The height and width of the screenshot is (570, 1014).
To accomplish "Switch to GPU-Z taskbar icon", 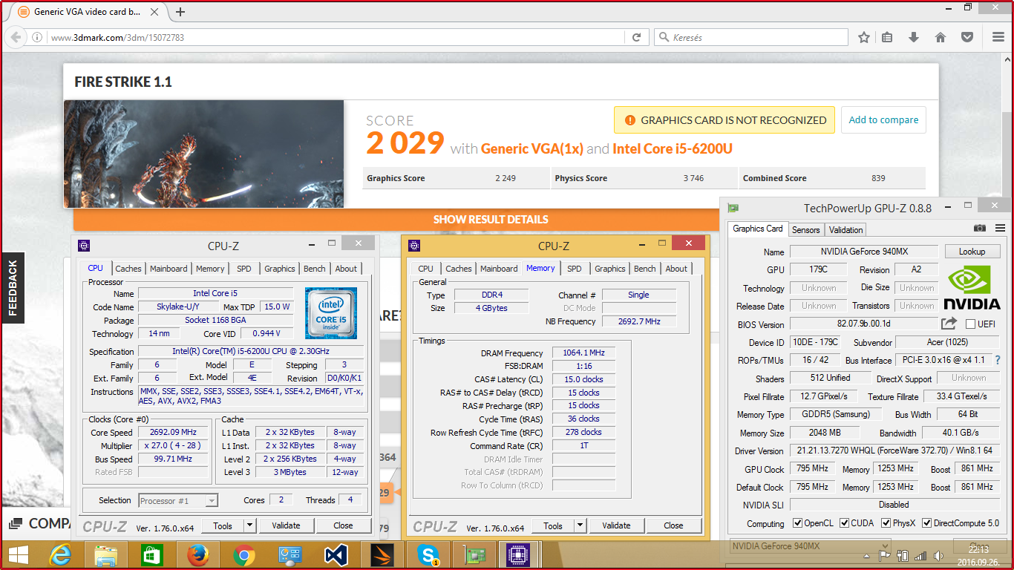I will point(473,554).
